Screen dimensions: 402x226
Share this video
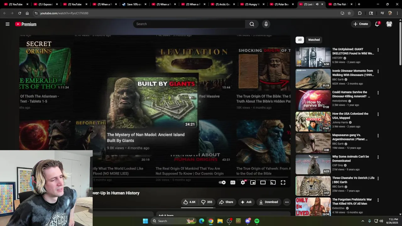[x=226, y=202]
